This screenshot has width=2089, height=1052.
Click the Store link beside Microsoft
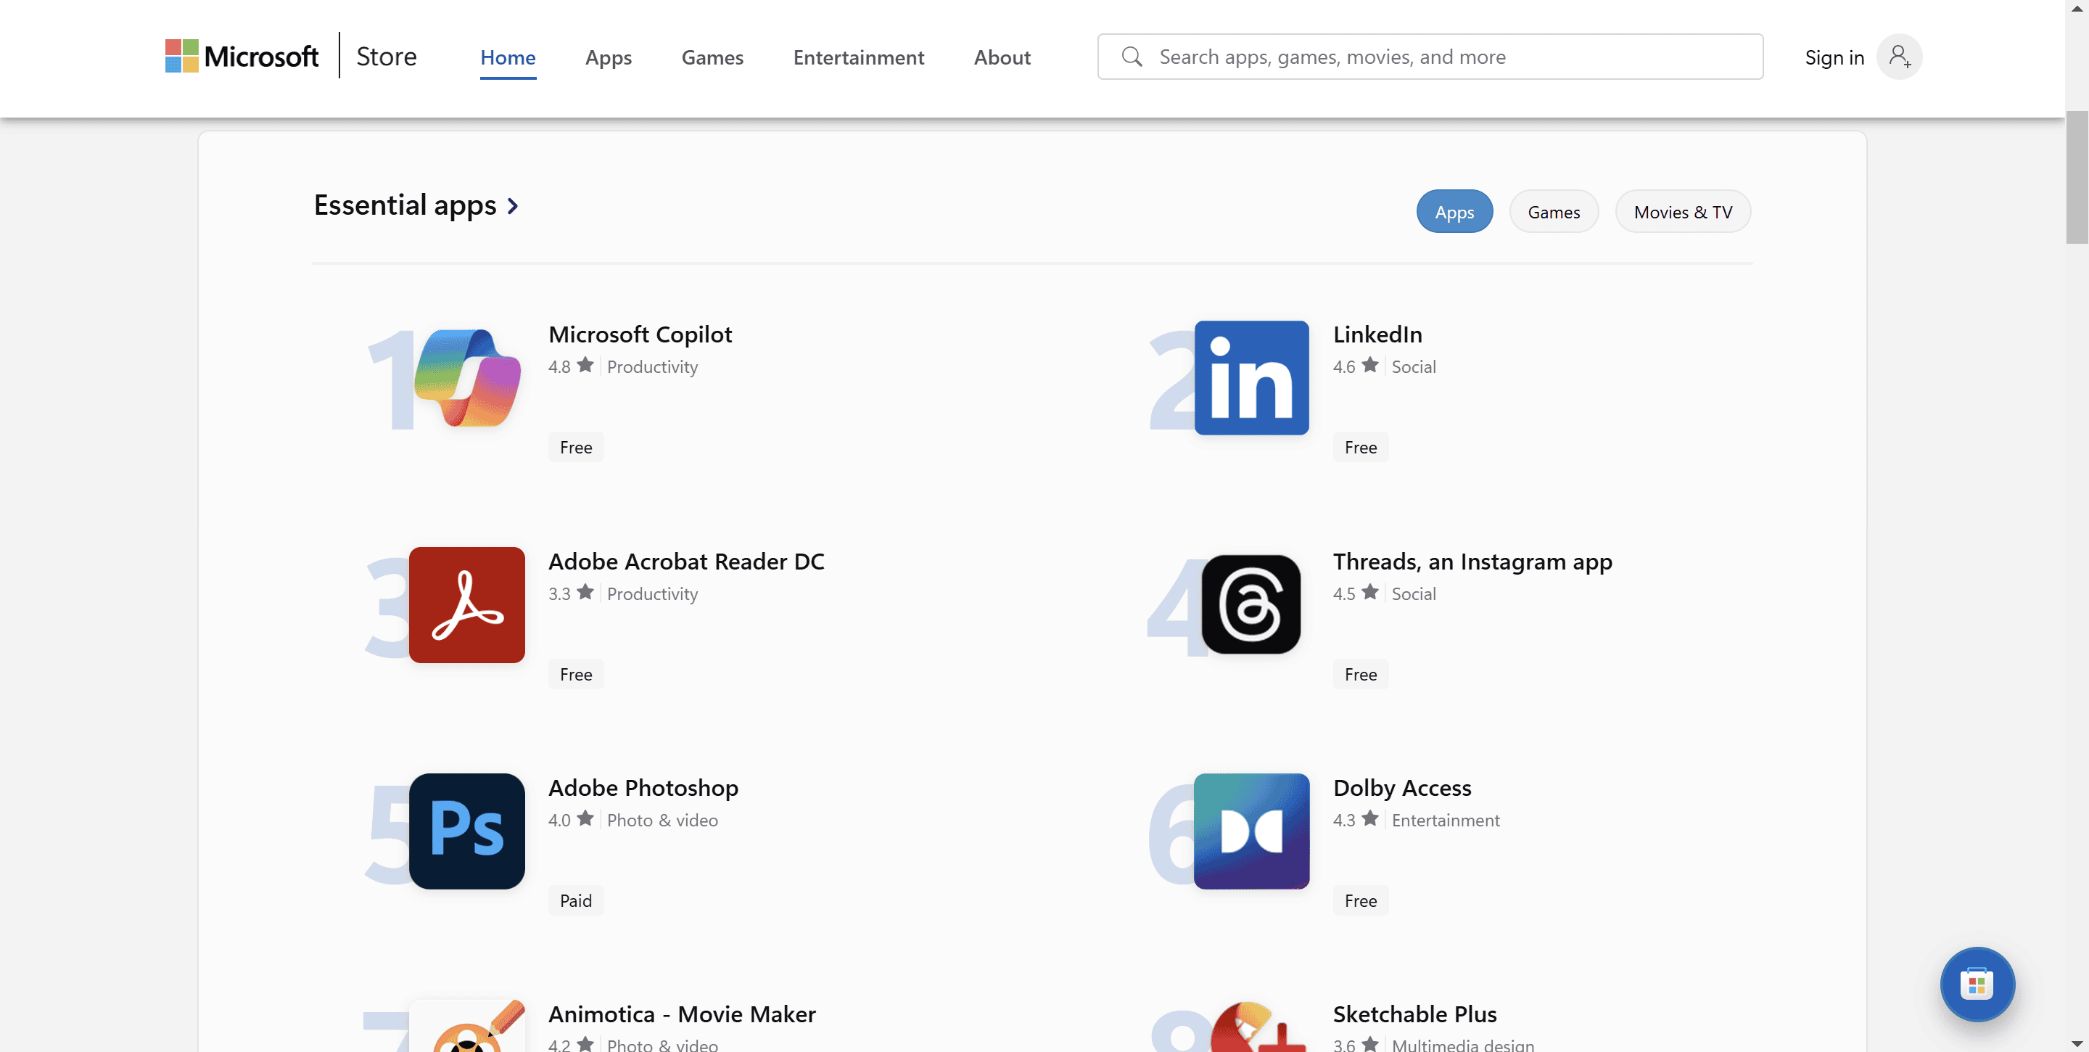386,56
